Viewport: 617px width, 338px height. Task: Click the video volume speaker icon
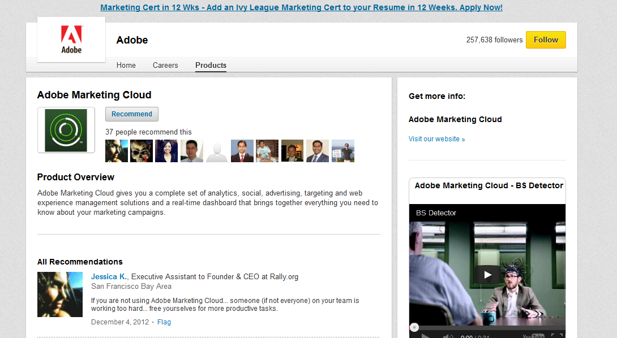click(x=448, y=336)
